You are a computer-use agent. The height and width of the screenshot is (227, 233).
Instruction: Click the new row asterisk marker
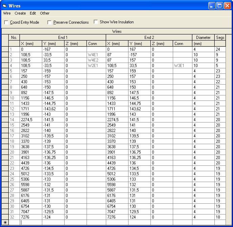tap(5, 223)
